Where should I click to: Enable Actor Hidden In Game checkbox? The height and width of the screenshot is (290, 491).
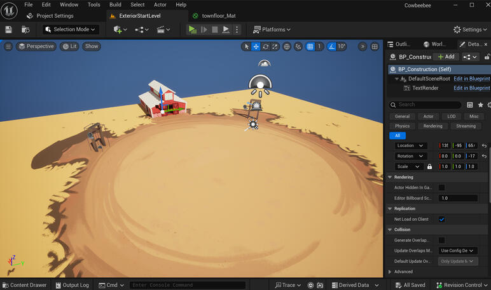[441, 187]
